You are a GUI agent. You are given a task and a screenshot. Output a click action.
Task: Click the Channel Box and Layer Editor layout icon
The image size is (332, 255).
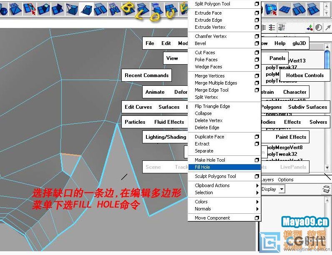point(282,27)
